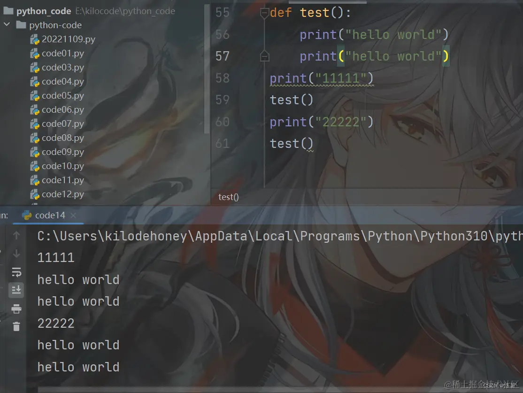
Task: Click the Print icon in run toolbar
Action: coord(16,308)
